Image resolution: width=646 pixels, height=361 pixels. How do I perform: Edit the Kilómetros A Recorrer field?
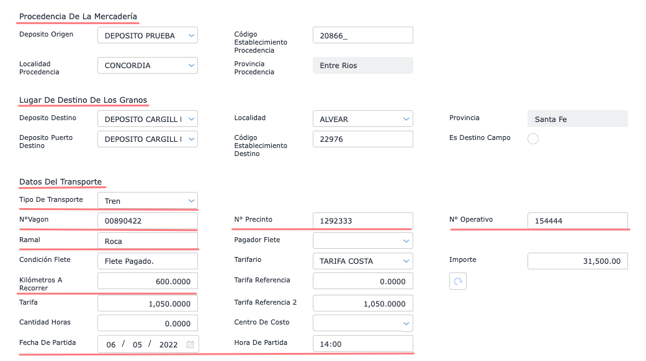click(148, 281)
